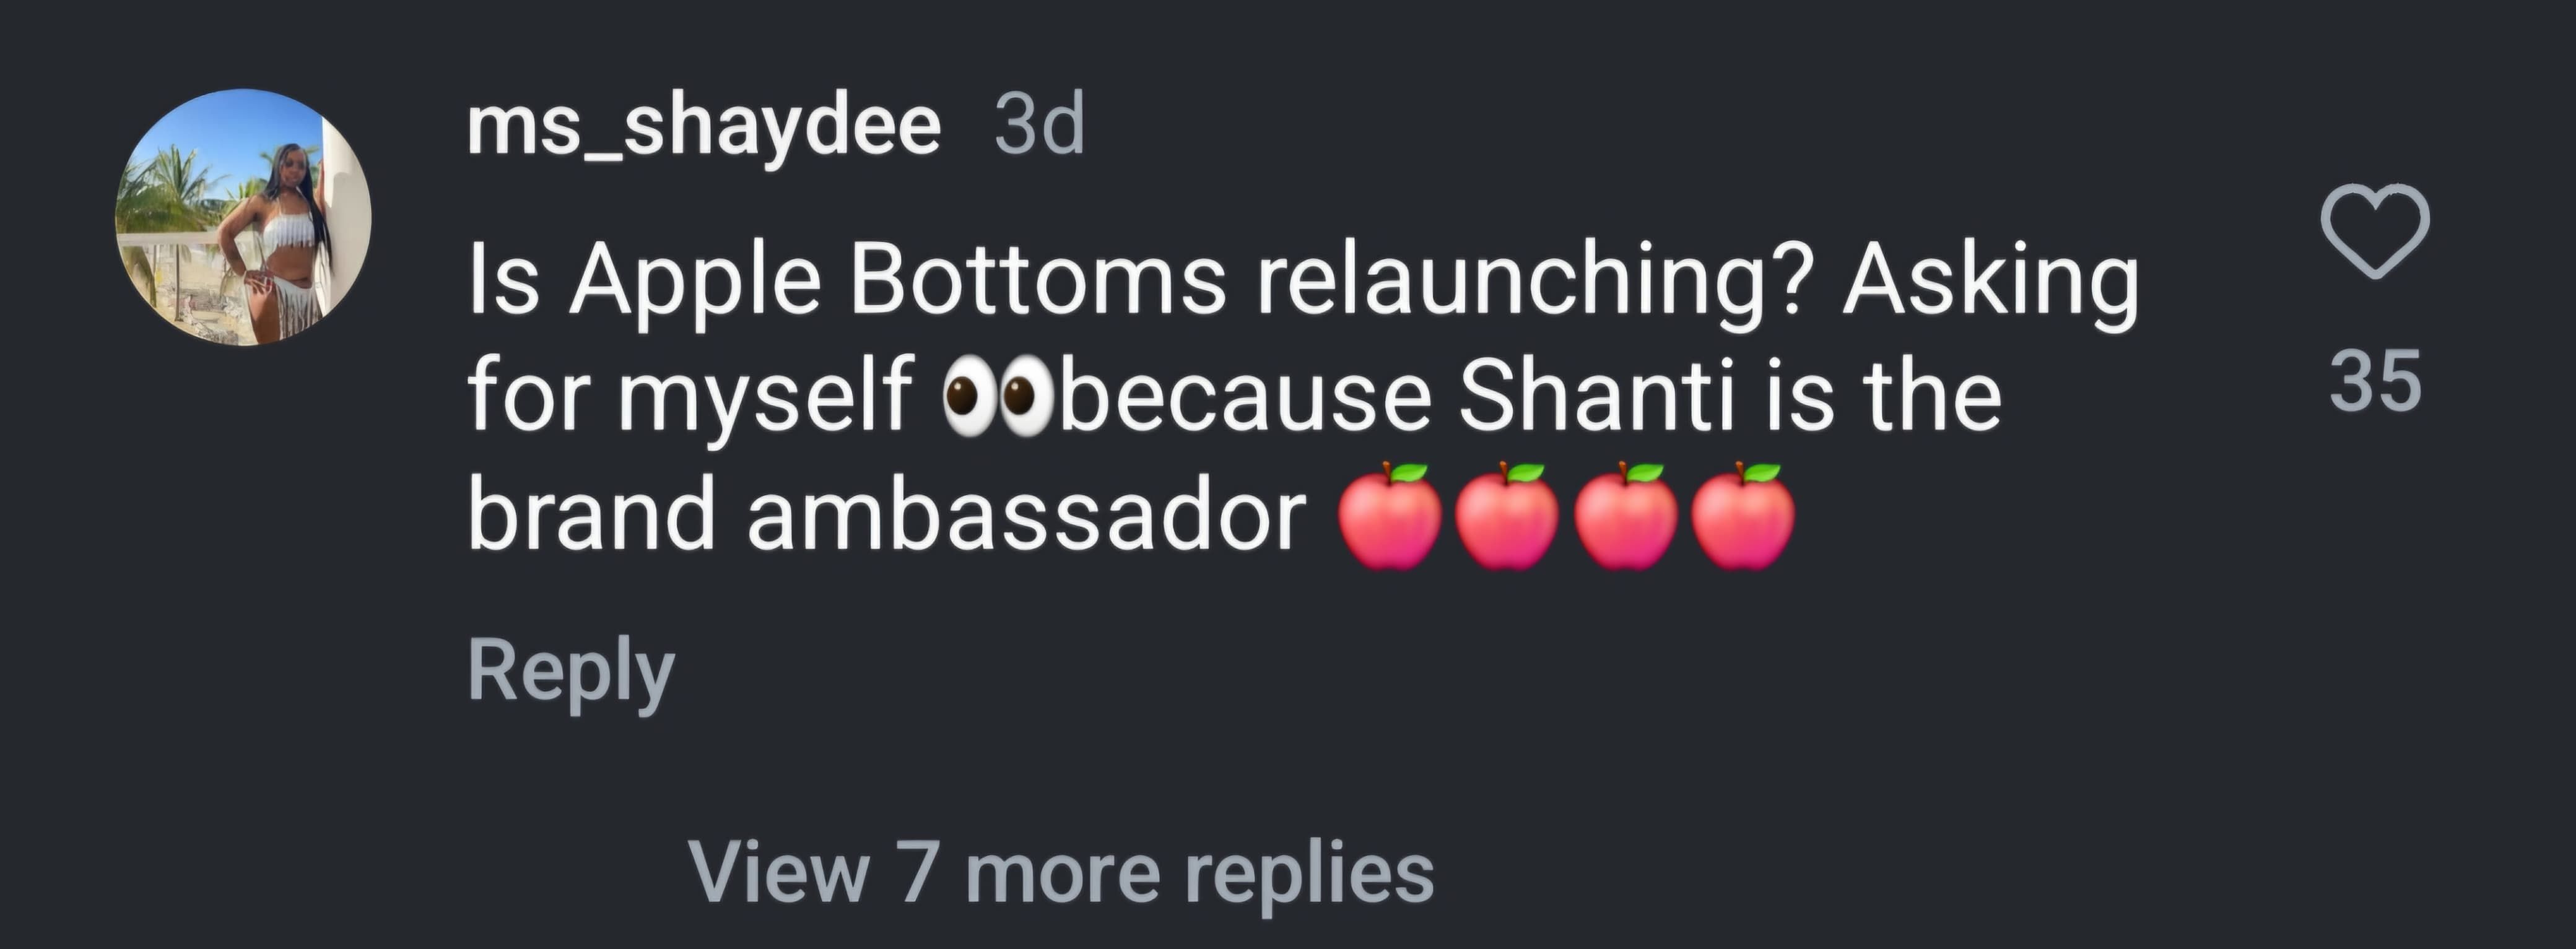Reply to the ms_shaydee comment
This screenshot has width=2576, height=949.
coord(571,671)
